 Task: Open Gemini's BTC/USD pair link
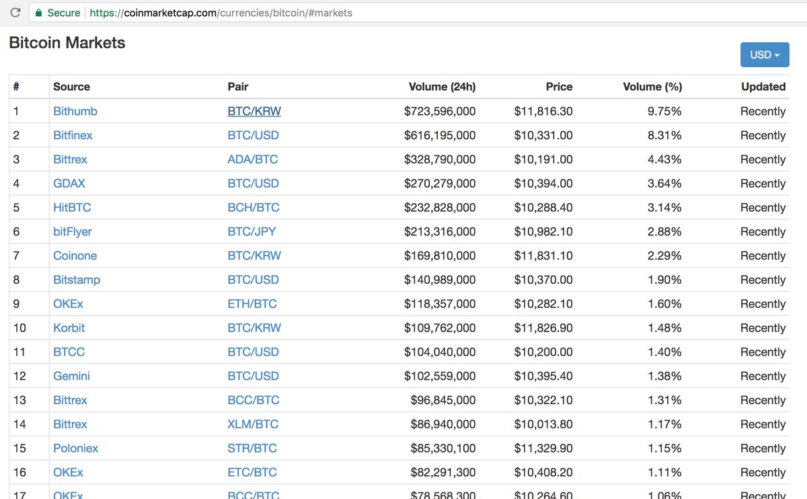point(253,376)
